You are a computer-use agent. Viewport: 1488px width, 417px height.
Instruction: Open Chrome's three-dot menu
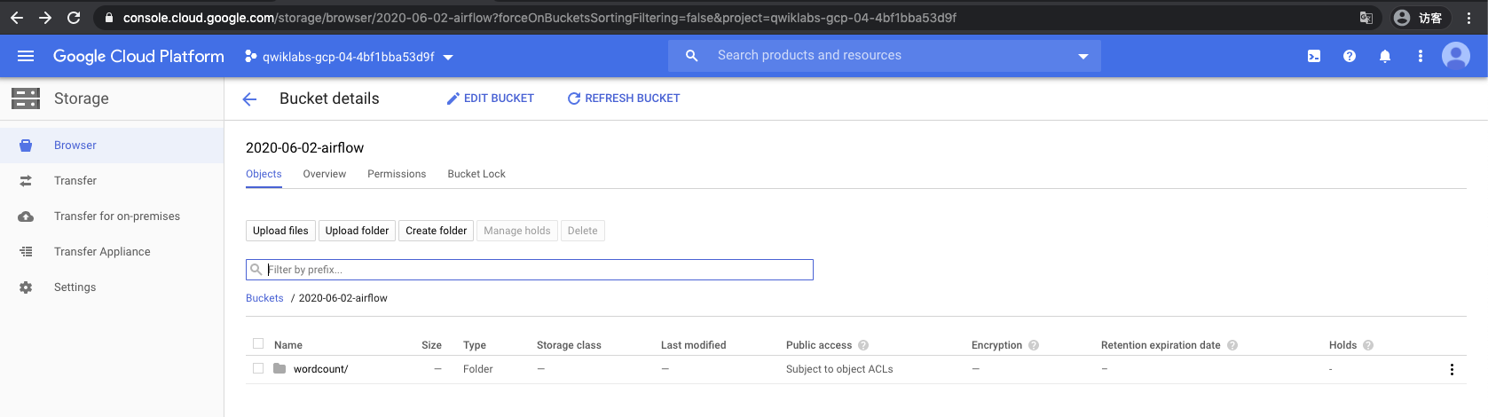(1468, 18)
